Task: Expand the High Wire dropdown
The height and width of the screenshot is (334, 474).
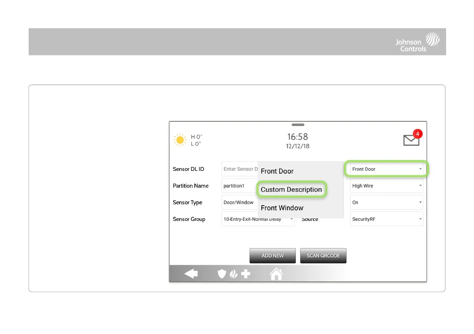Action: point(386,186)
